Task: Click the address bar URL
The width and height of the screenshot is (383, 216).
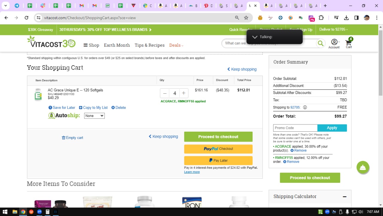Action: coord(90,18)
